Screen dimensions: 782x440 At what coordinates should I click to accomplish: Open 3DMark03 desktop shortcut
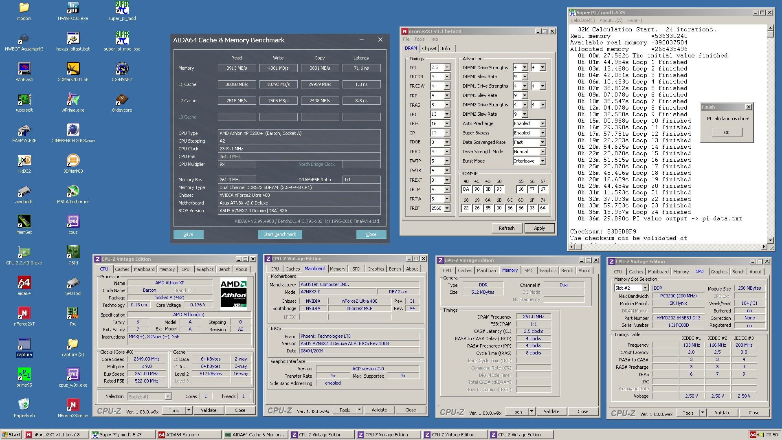click(73, 164)
